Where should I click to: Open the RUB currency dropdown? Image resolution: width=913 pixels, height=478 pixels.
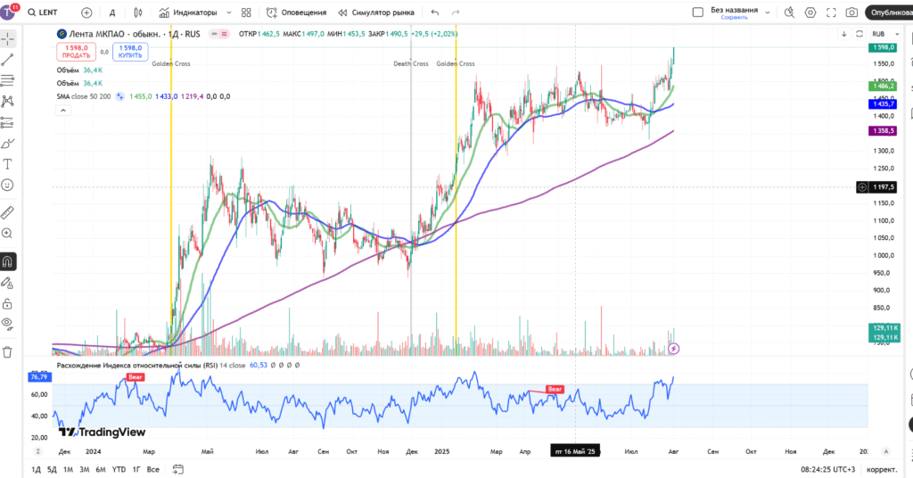click(x=885, y=34)
